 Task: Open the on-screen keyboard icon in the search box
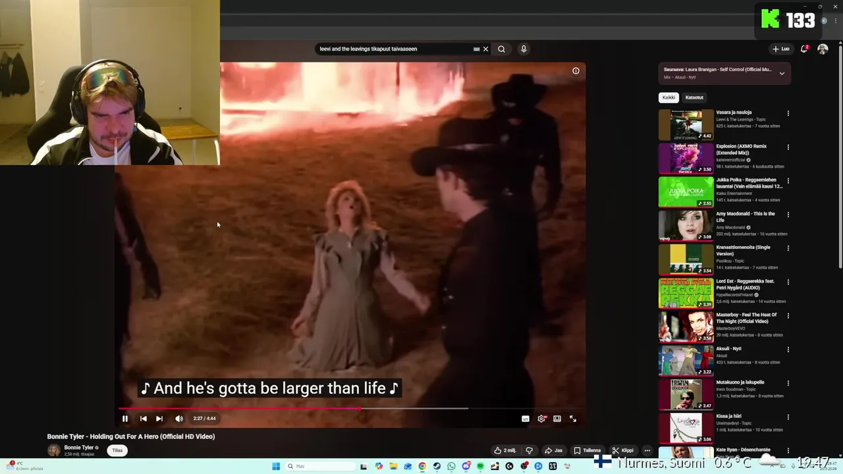click(476, 49)
